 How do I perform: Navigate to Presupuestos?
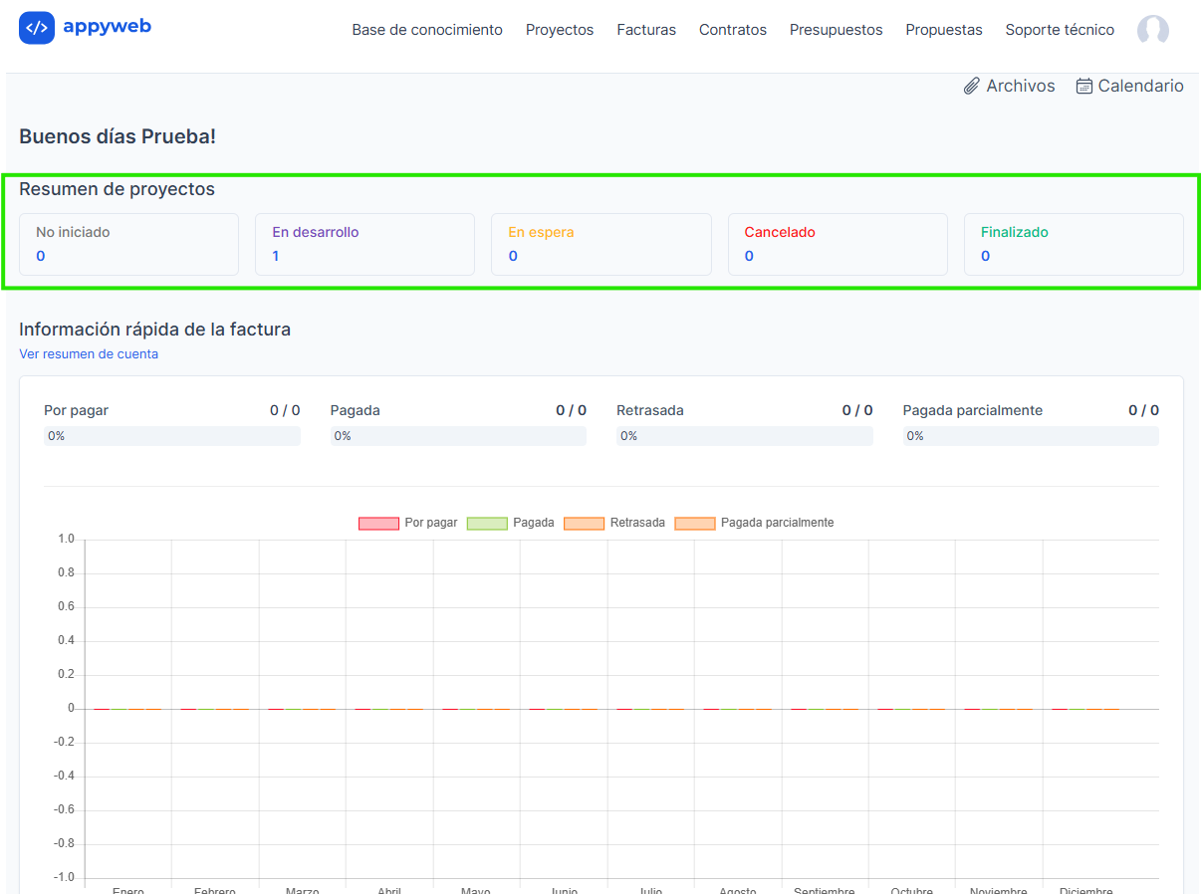click(x=836, y=30)
